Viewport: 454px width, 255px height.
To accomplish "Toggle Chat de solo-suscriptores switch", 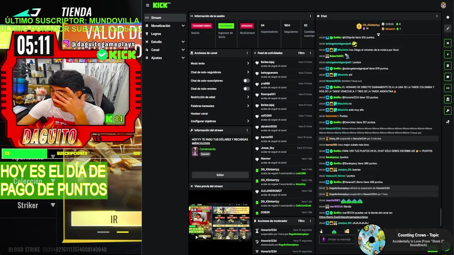I will (x=246, y=80).
